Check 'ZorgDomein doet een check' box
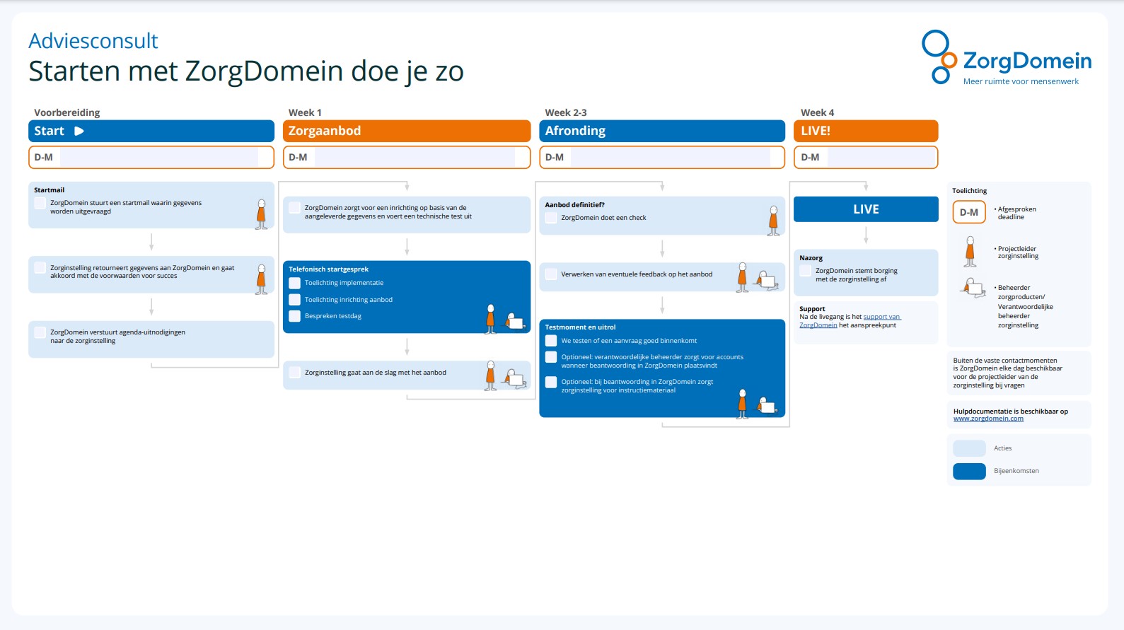This screenshot has height=630, width=1124. point(551,218)
